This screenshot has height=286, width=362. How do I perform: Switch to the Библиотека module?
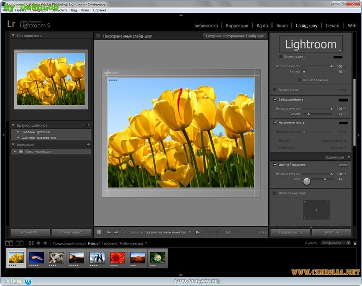[206, 25]
